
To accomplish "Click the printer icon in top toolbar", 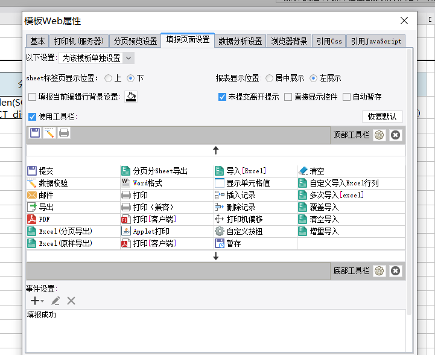I will tap(64, 133).
